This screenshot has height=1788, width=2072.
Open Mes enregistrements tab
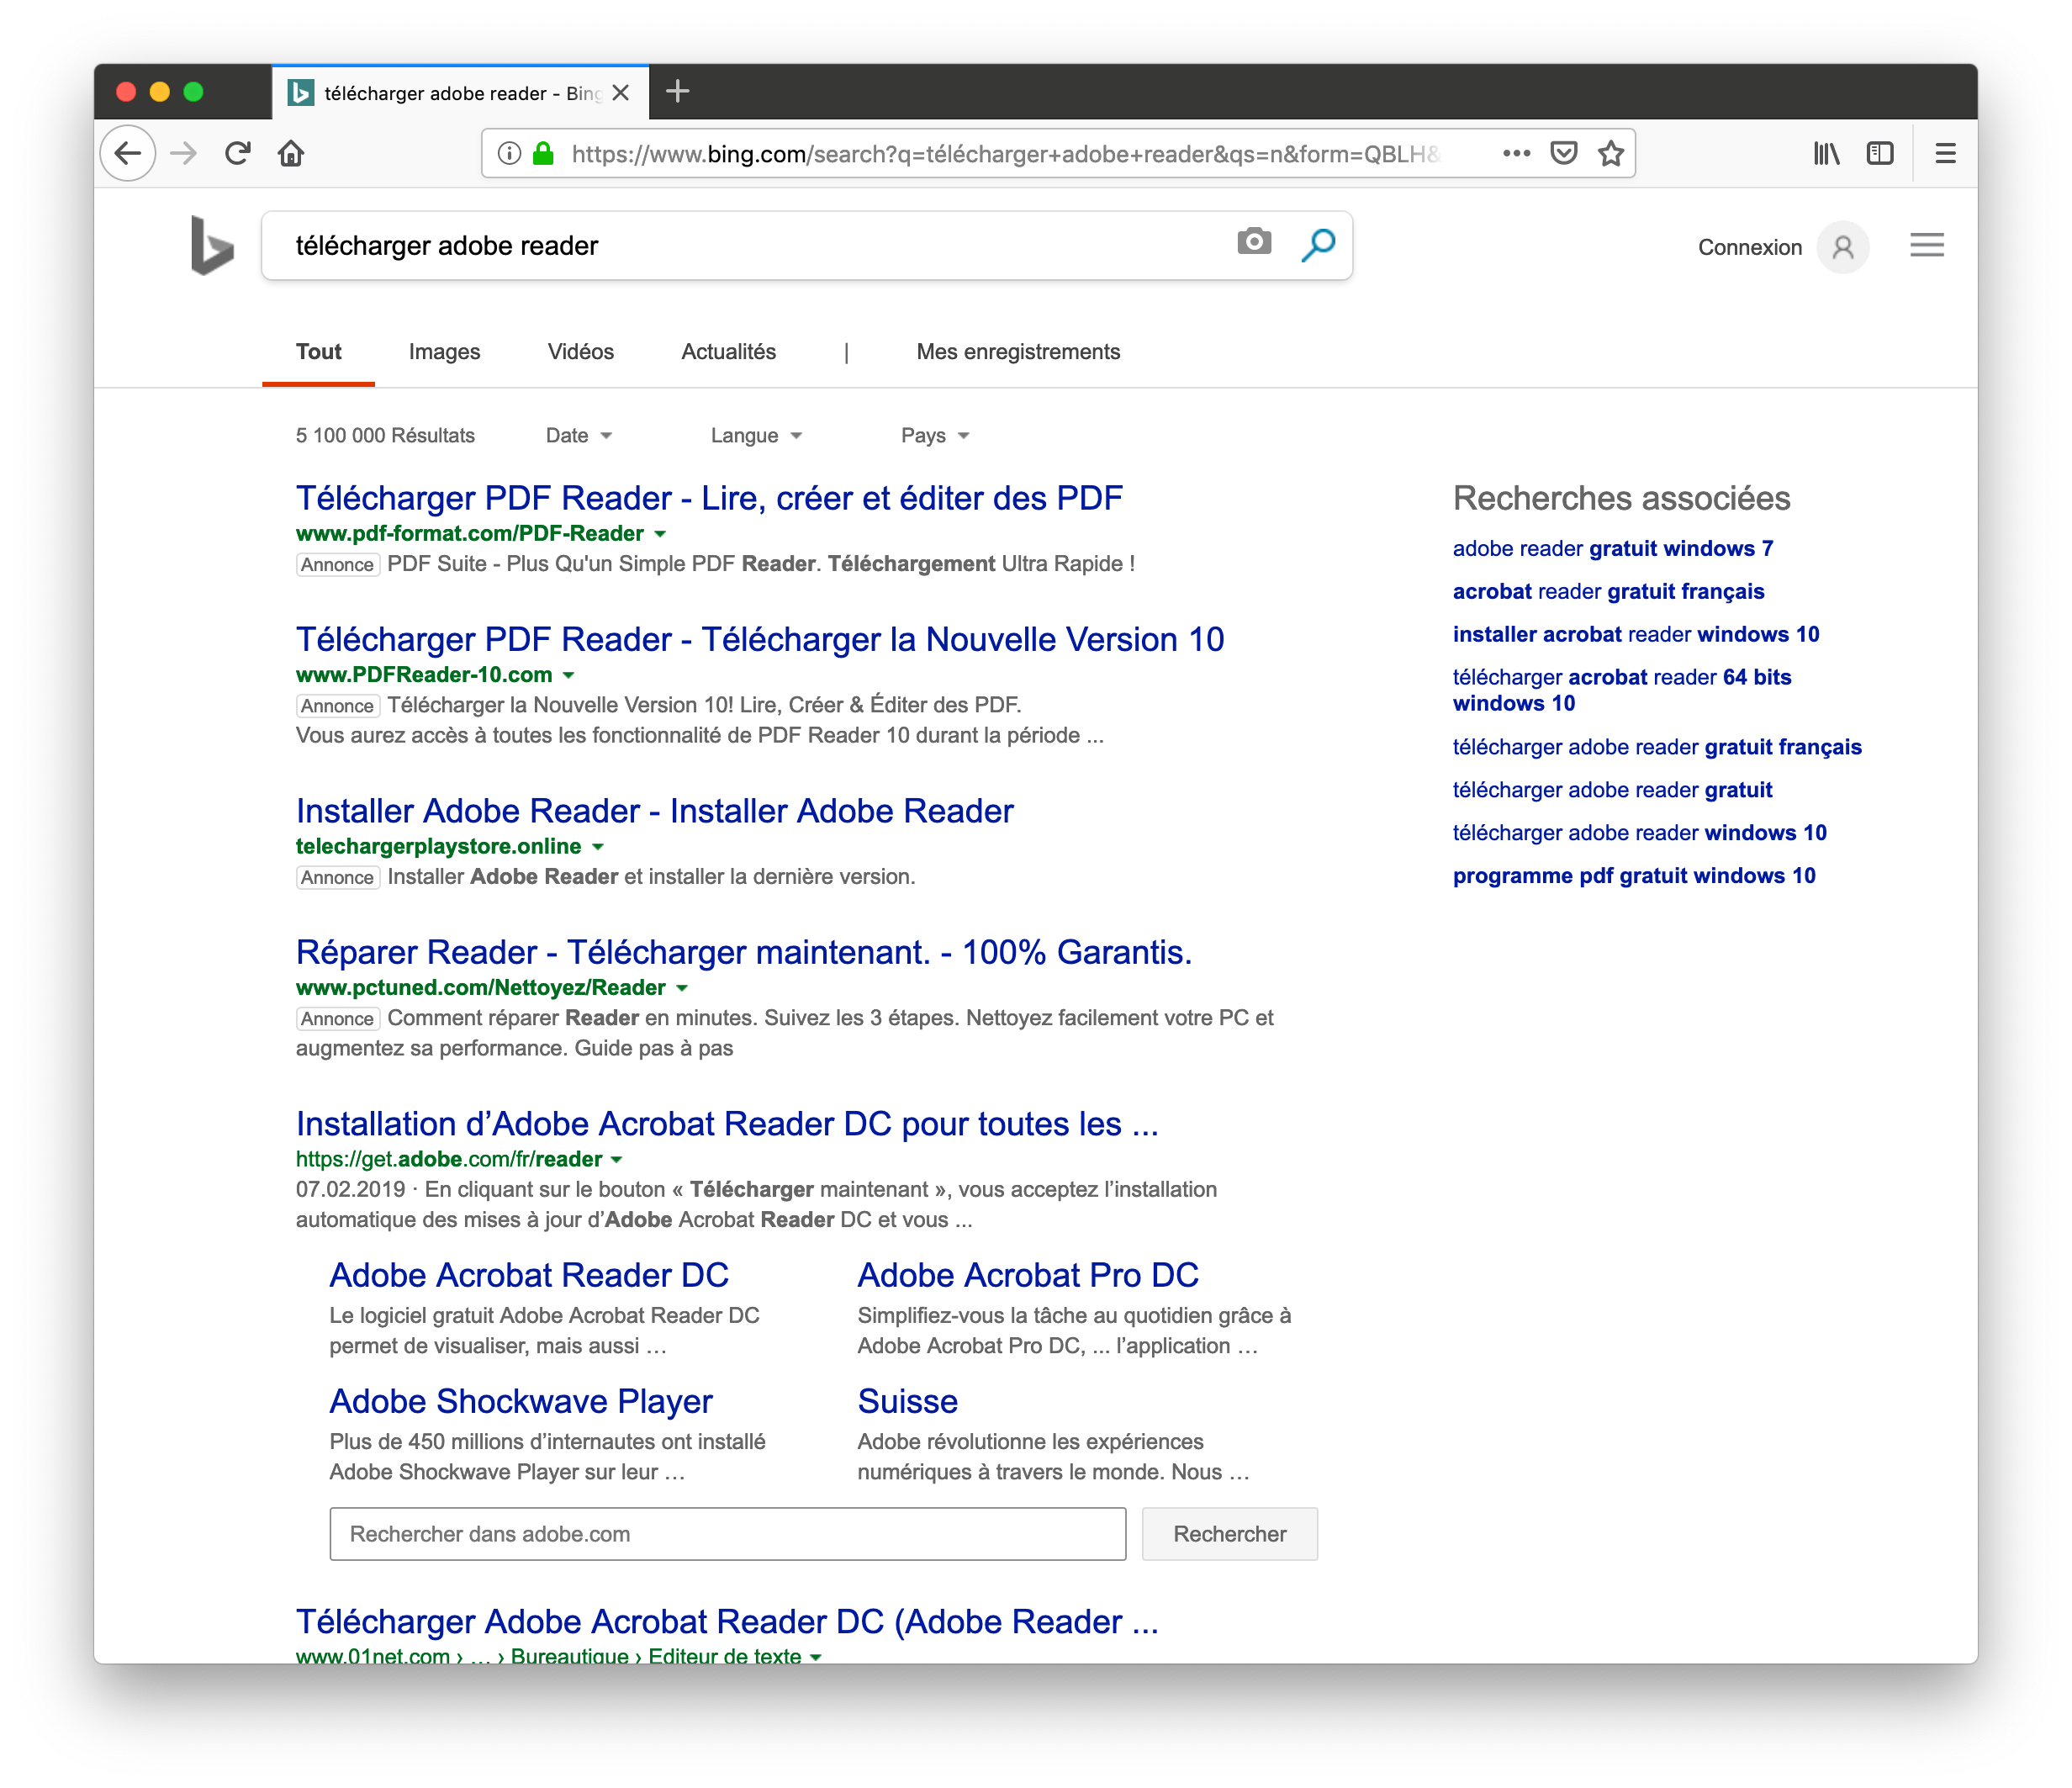pos(1018,352)
